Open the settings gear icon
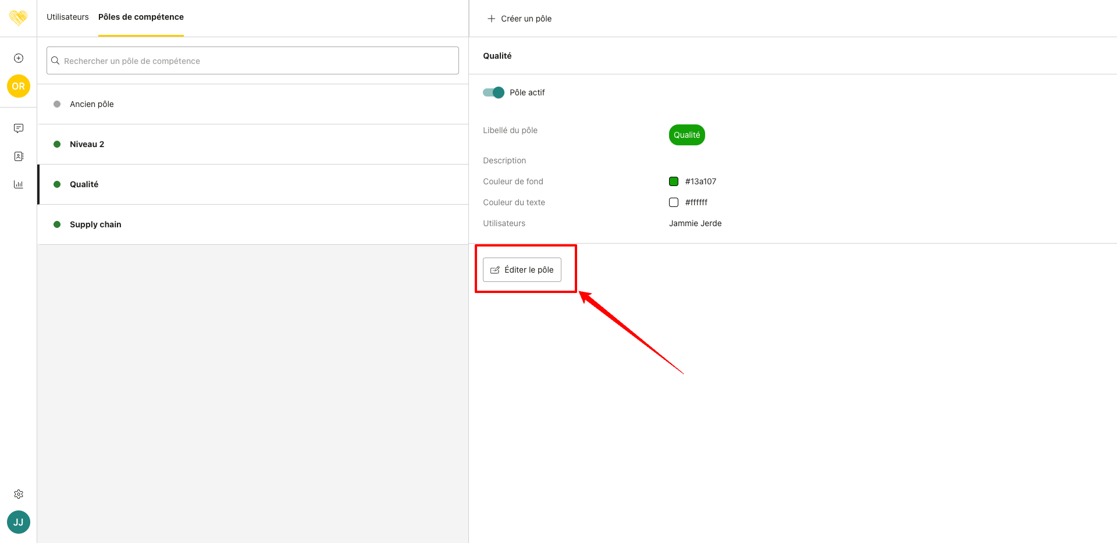The image size is (1117, 543). pos(19,494)
